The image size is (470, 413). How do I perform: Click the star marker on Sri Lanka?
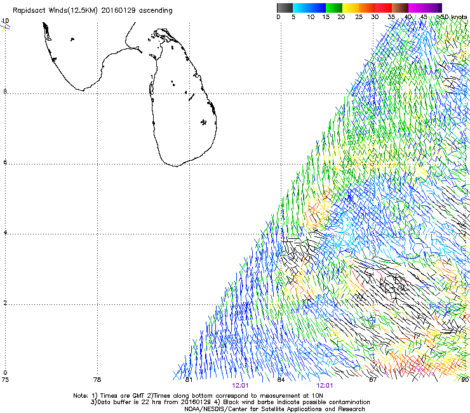[x=203, y=122]
